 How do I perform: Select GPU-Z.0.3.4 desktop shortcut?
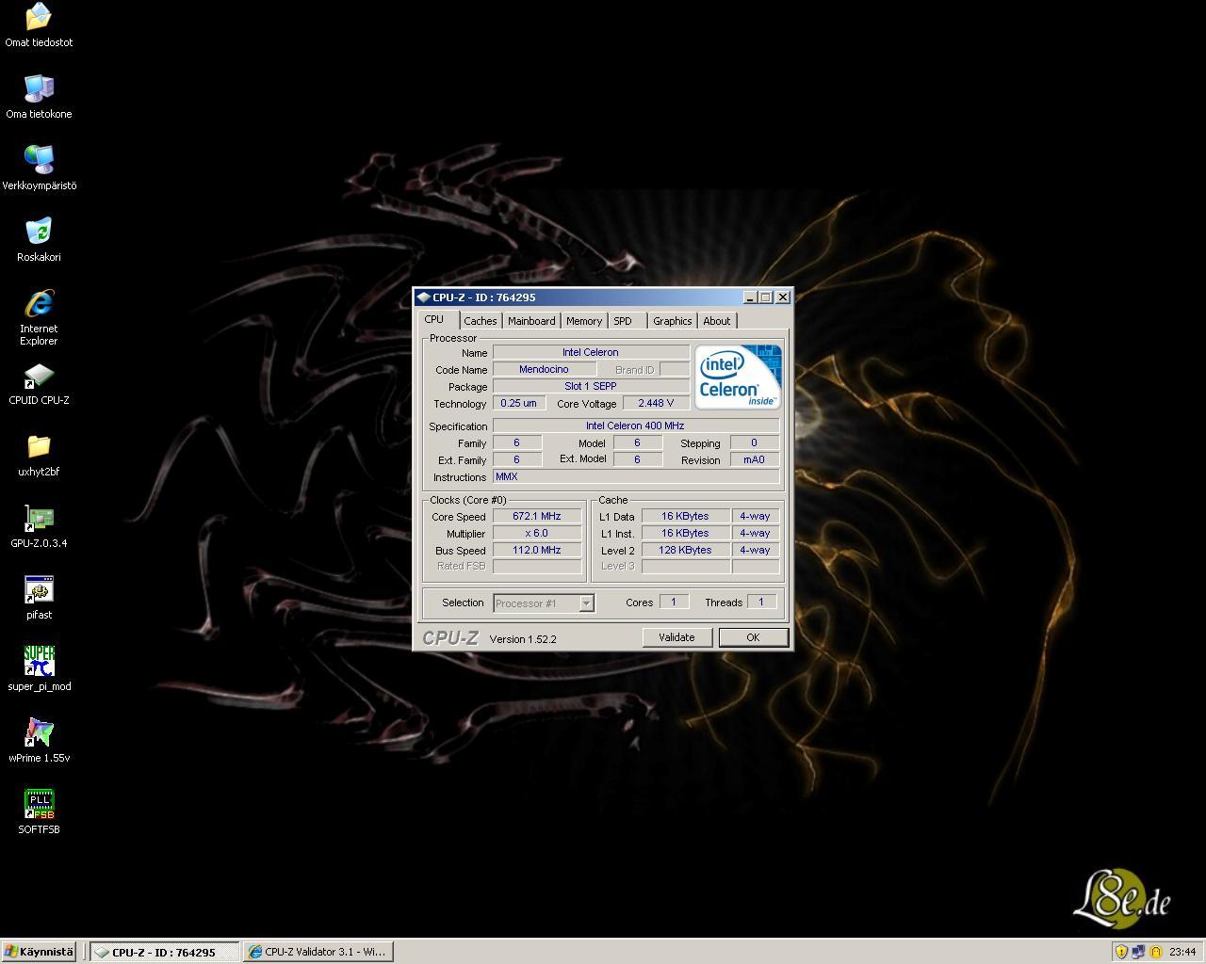(x=39, y=525)
